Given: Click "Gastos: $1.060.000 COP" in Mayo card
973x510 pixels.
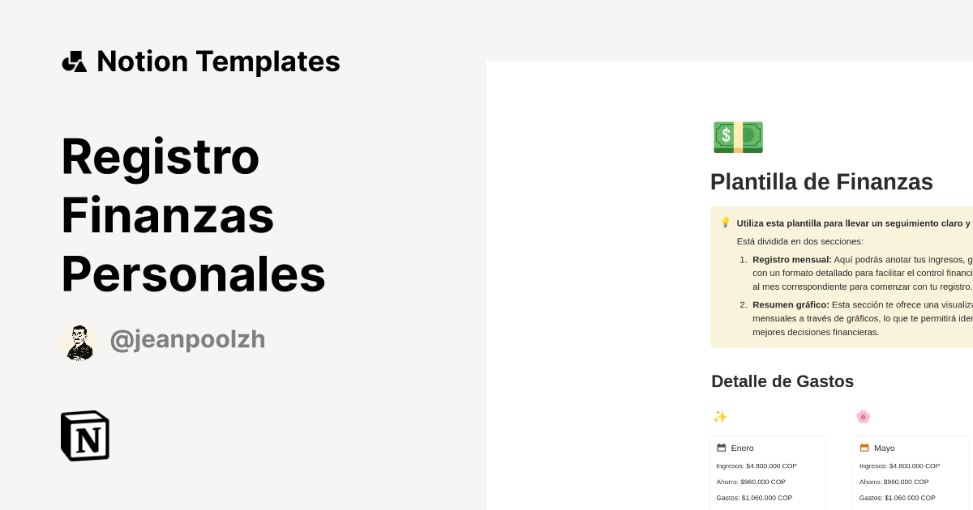Looking at the screenshot, I should coord(898,498).
